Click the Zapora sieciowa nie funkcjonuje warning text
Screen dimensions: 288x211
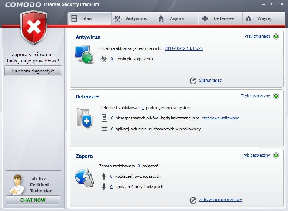click(x=33, y=58)
